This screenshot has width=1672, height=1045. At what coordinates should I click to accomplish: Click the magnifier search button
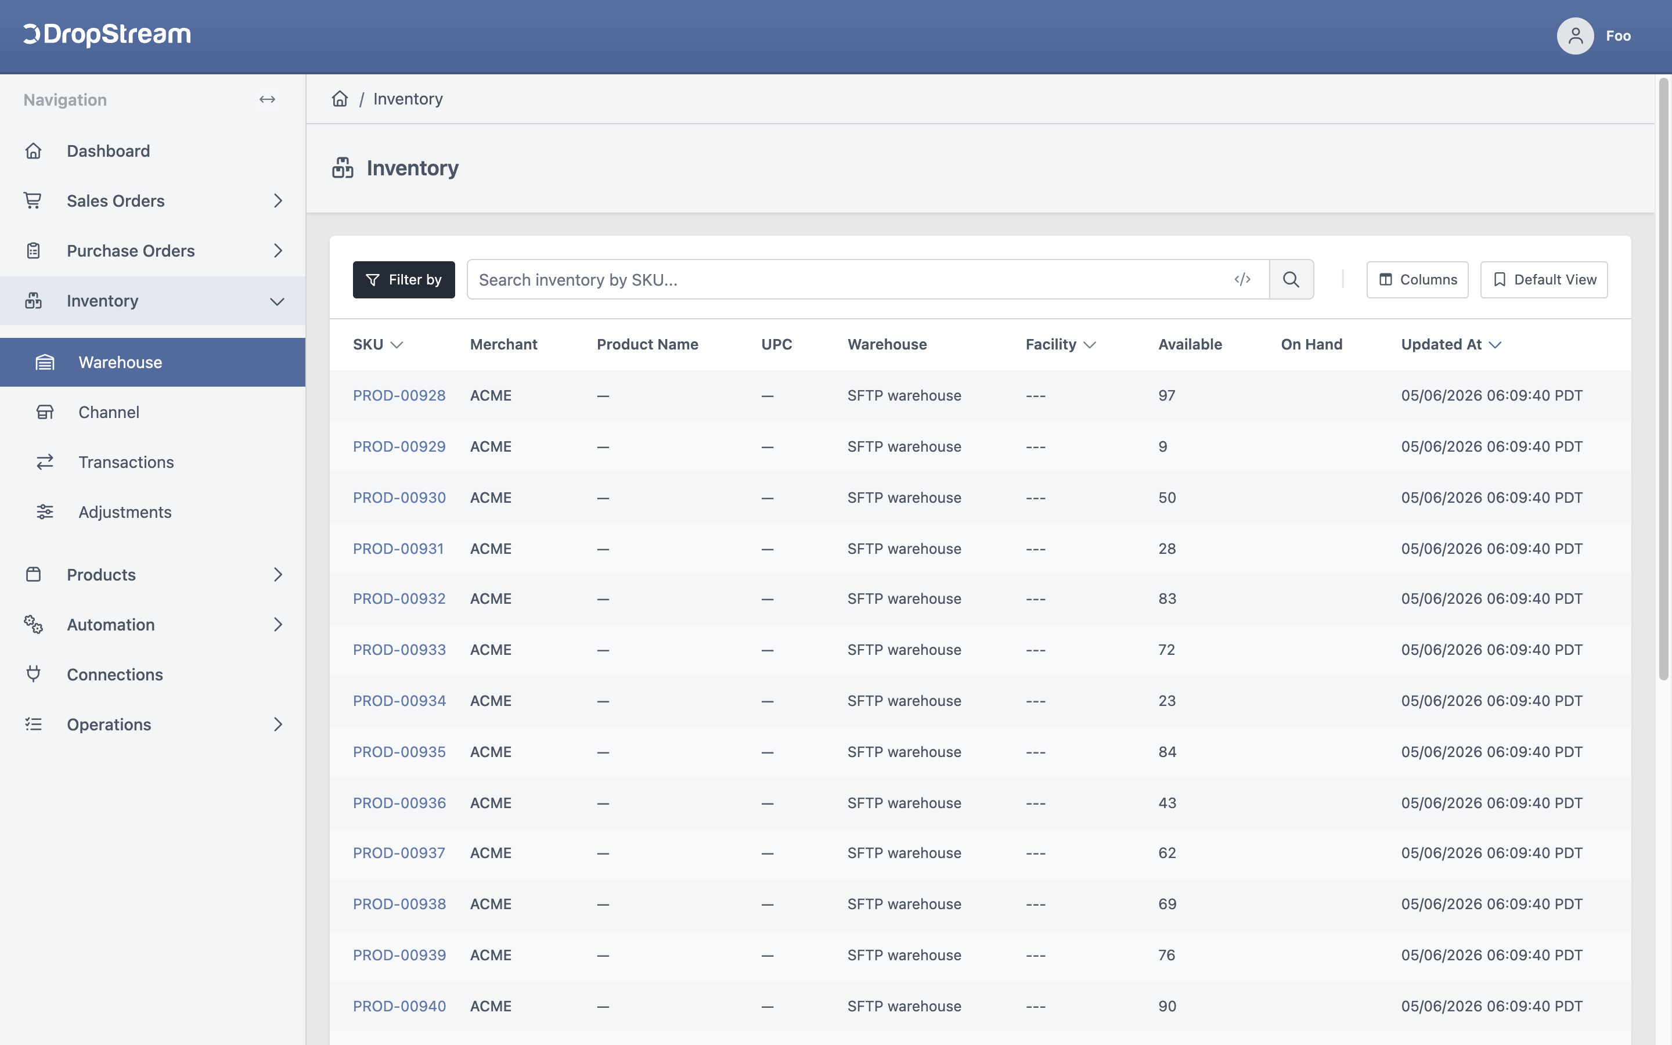pyautogui.click(x=1291, y=279)
